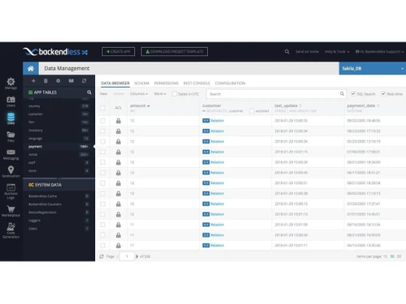This screenshot has height=304, width=406.
Task: Open ACL lock for first row
Action: (x=119, y=121)
